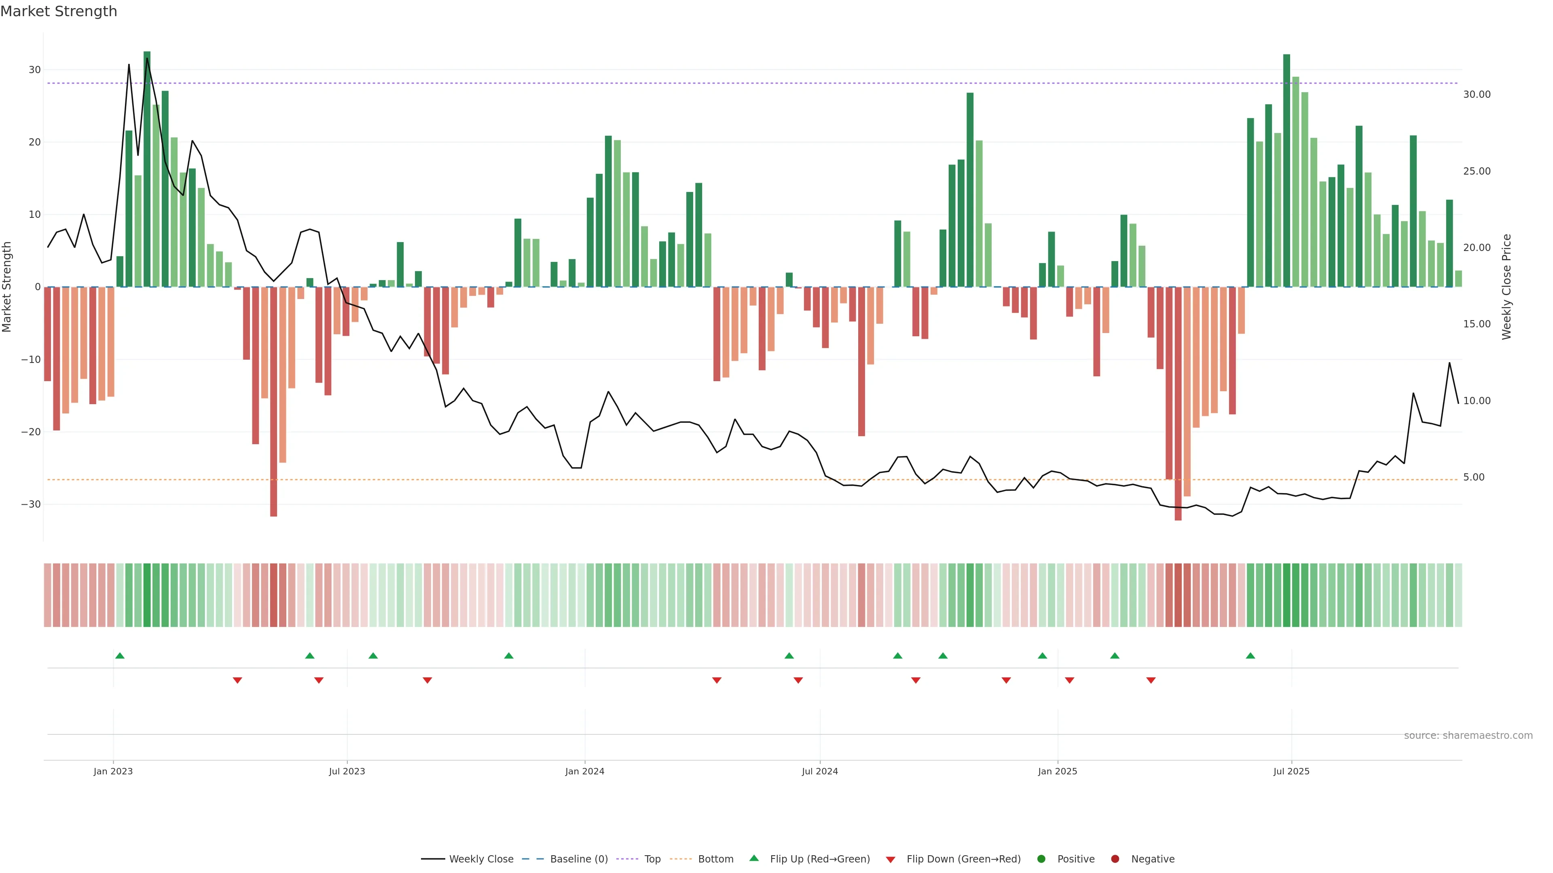Click green Flip Up legend triangle icon

click(753, 858)
